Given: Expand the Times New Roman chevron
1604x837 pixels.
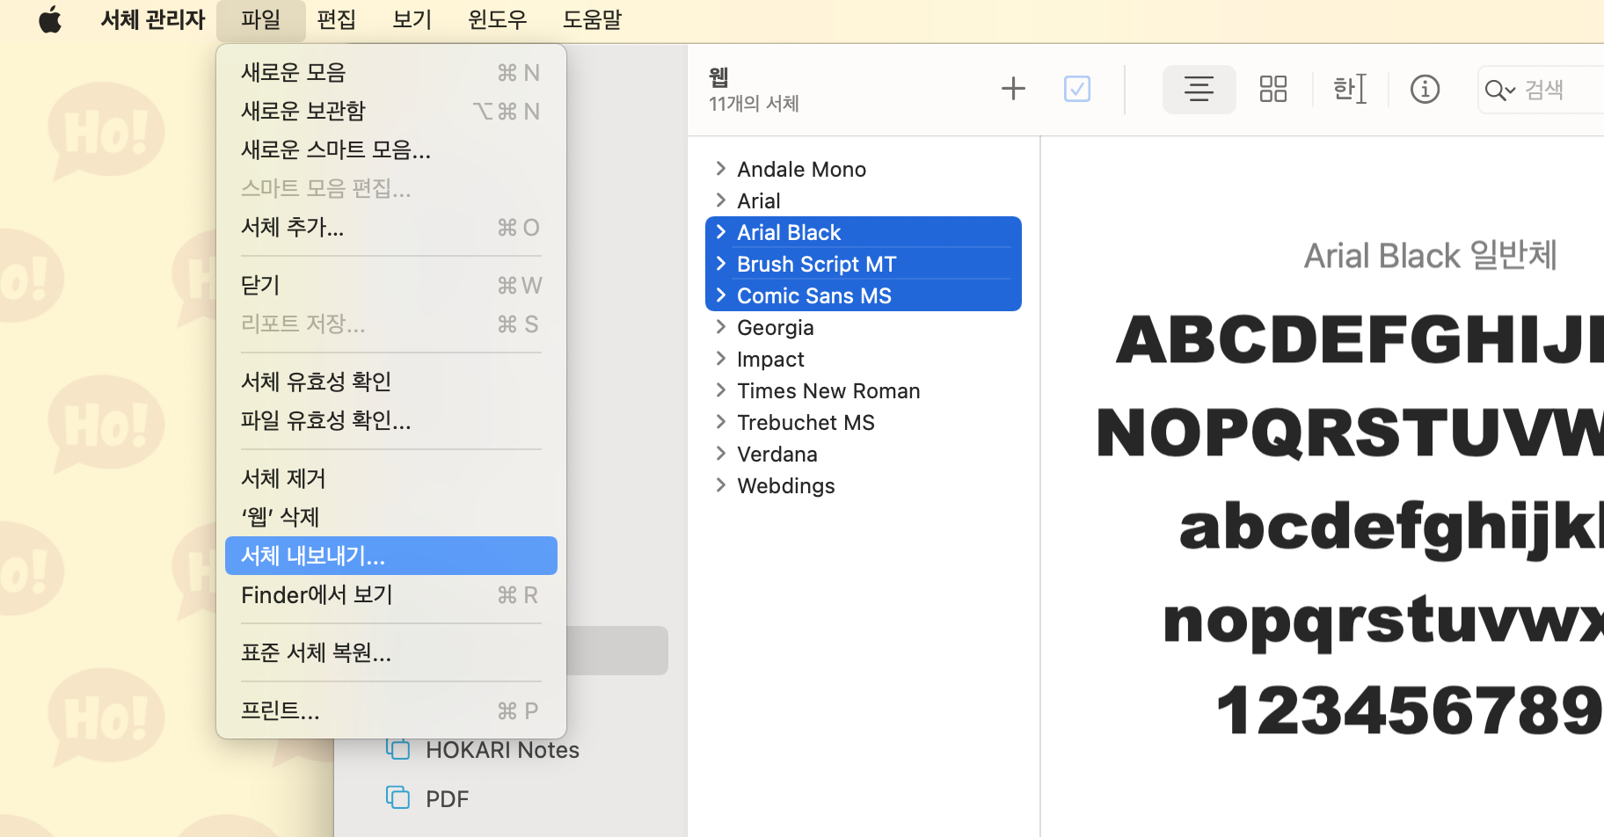Looking at the screenshot, I should click(721, 390).
